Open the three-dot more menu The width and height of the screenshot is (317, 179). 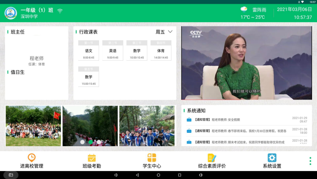[311, 161]
